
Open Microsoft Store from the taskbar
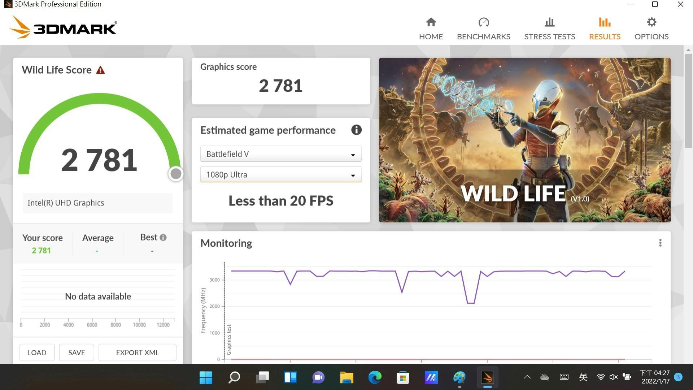[403, 378]
